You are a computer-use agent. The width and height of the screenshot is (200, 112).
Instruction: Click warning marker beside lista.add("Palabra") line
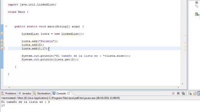2,41
